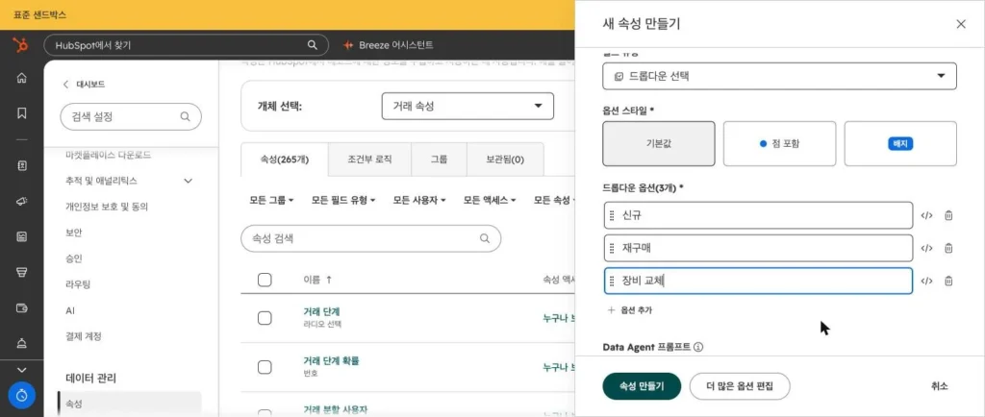Grab the drag handle of 재구매 option

coord(612,248)
